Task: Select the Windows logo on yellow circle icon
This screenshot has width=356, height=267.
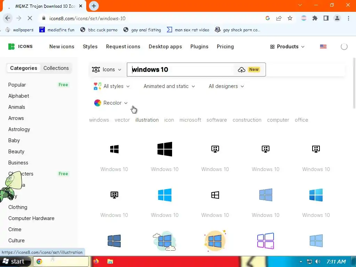Action: pyautogui.click(x=215, y=241)
